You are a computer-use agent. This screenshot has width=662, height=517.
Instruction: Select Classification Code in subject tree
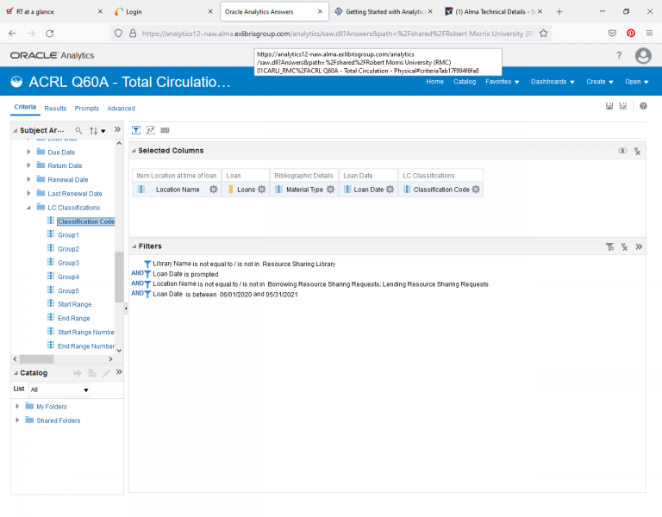click(x=86, y=221)
